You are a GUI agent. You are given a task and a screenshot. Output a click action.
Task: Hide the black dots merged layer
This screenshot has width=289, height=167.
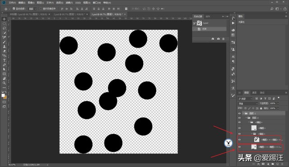pyautogui.click(x=239, y=140)
